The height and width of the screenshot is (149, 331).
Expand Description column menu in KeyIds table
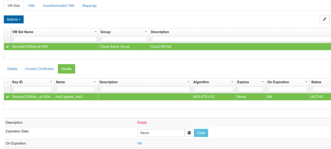[x=188, y=82]
